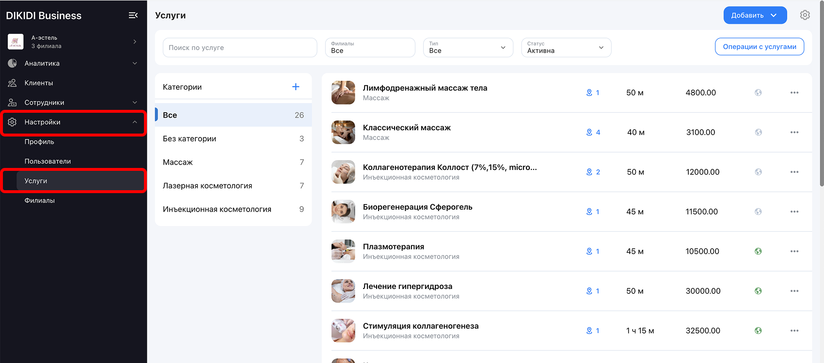Open the Филиалы filter dropdown
Image resolution: width=824 pixels, height=363 pixels.
click(x=370, y=47)
